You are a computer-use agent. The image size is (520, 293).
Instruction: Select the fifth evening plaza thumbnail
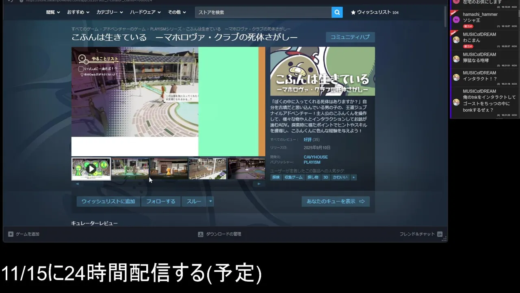246,168
